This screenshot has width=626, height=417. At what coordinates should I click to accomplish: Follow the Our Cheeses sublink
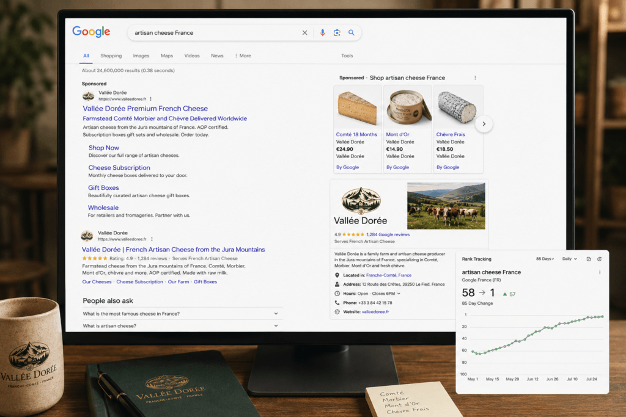(97, 281)
